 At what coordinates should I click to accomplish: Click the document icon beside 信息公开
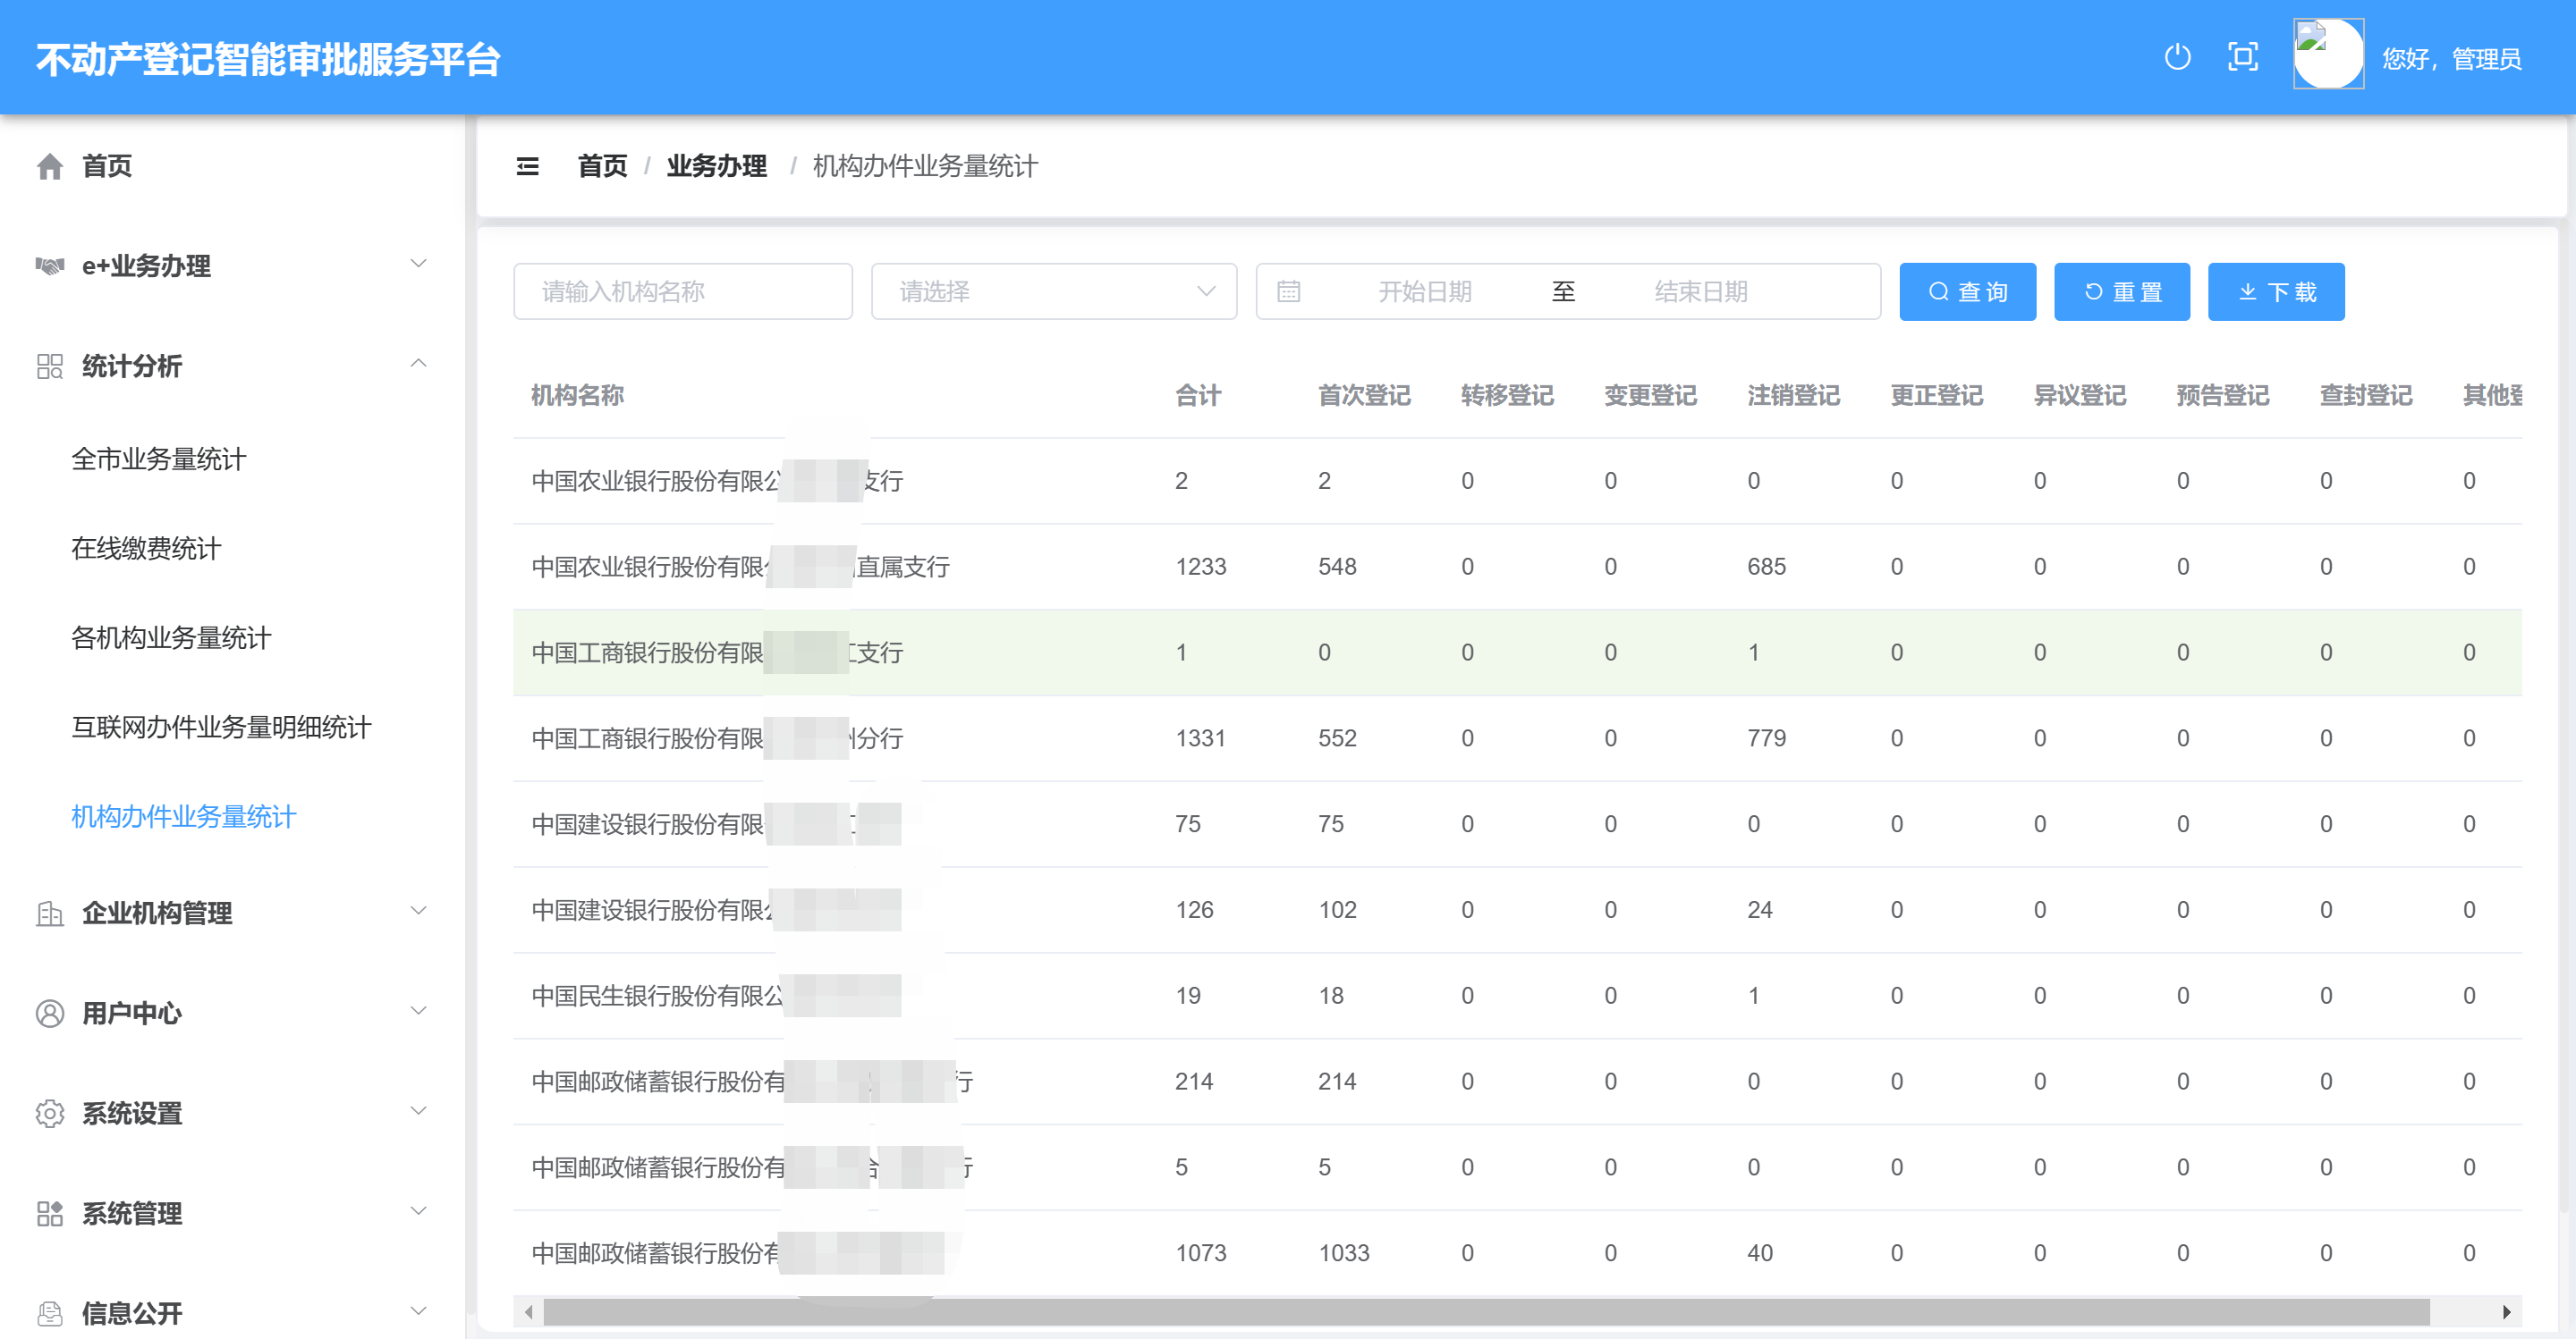[50, 1313]
